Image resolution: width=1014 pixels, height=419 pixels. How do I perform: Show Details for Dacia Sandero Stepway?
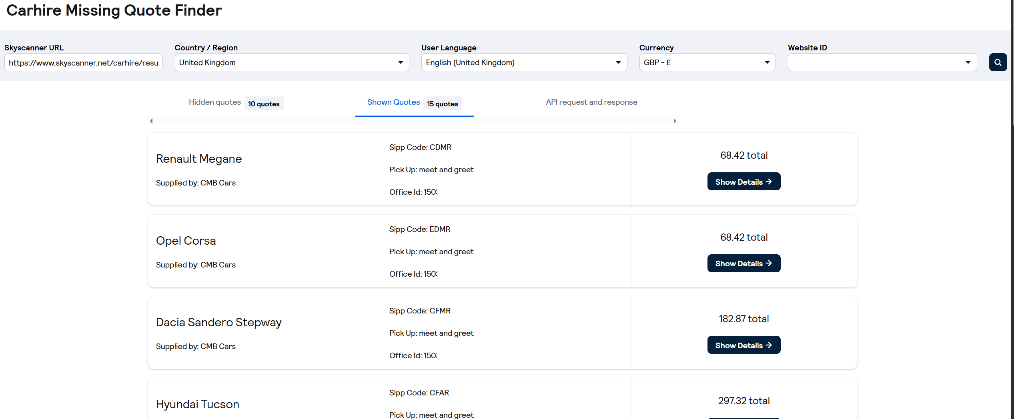point(743,345)
